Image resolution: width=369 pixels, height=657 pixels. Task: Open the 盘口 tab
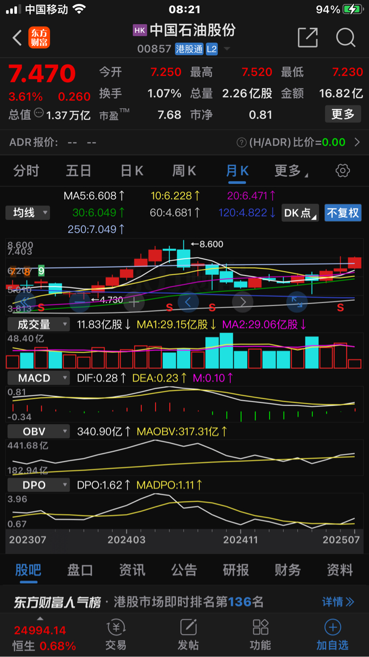(80, 570)
